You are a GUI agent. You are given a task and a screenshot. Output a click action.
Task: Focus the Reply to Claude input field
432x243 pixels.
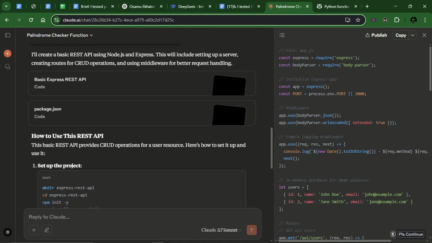click(x=142, y=217)
